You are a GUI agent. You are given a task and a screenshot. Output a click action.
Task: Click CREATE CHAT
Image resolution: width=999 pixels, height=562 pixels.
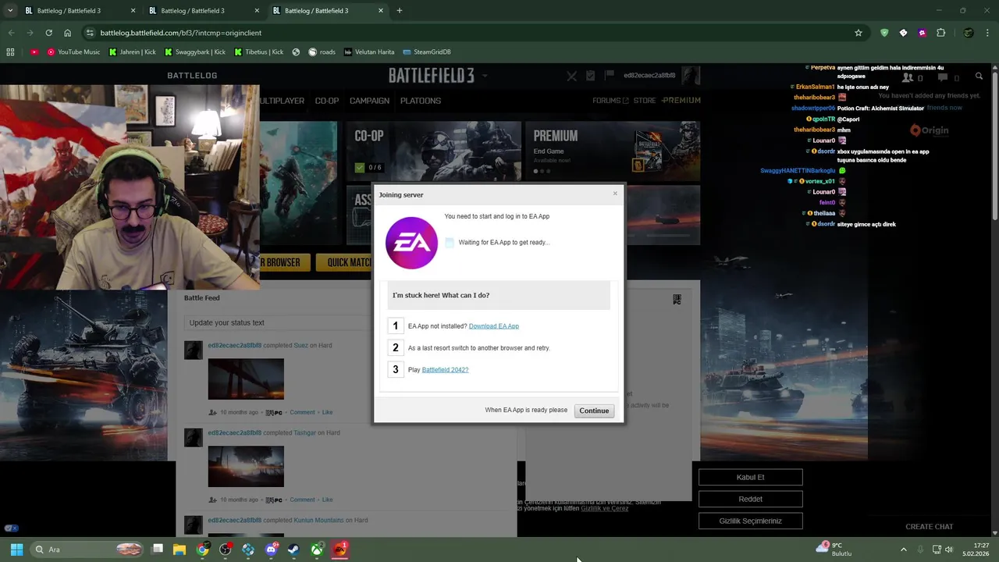coord(929,527)
